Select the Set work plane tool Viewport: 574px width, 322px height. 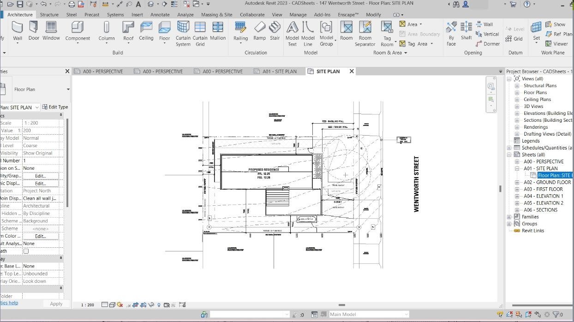[x=536, y=32]
